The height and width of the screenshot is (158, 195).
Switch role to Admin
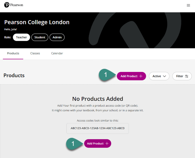(x=57, y=37)
